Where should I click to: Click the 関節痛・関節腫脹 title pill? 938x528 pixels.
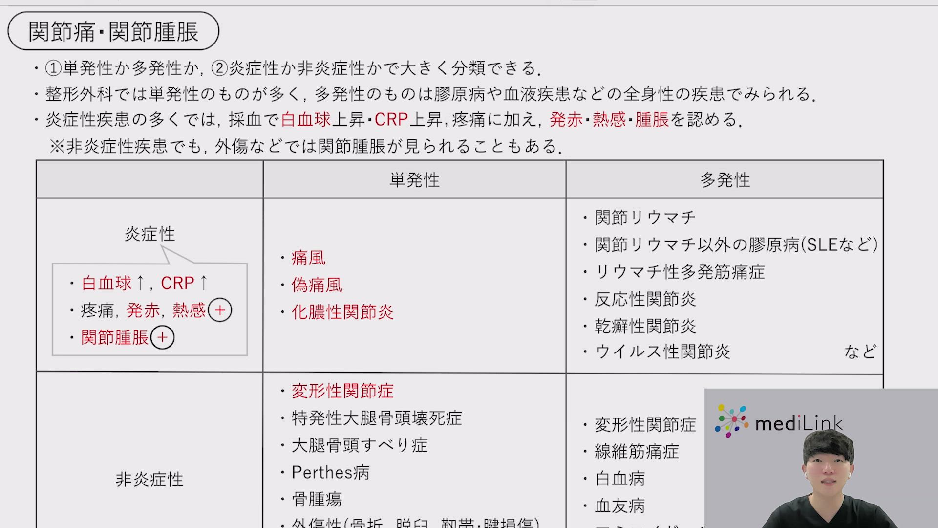[x=113, y=31]
